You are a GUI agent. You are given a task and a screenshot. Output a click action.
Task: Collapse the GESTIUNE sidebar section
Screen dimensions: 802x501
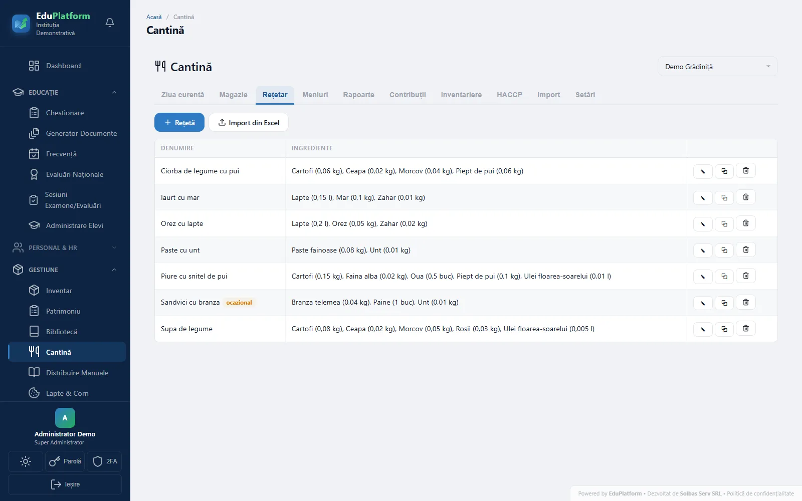(65, 270)
